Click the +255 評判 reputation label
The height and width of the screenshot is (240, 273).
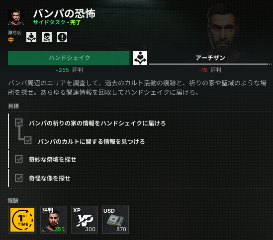click(69, 70)
